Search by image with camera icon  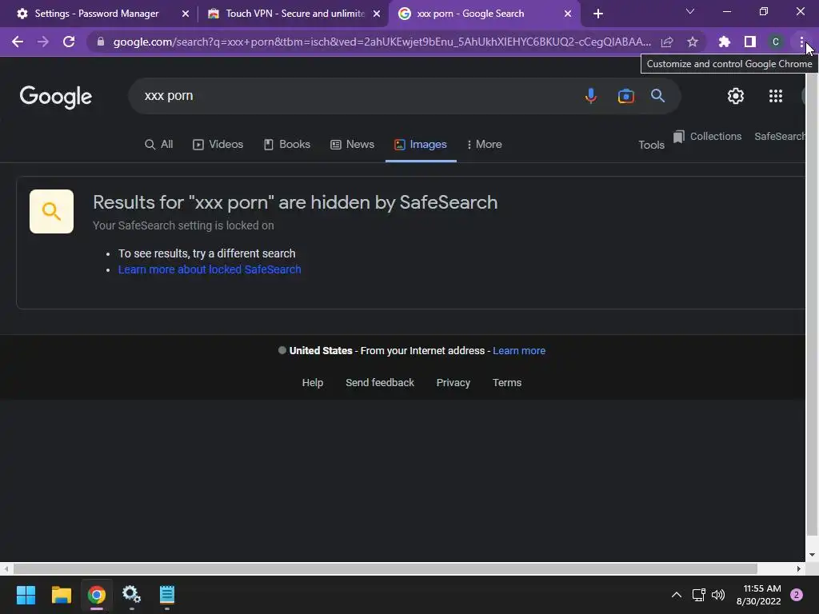coord(625,96)
